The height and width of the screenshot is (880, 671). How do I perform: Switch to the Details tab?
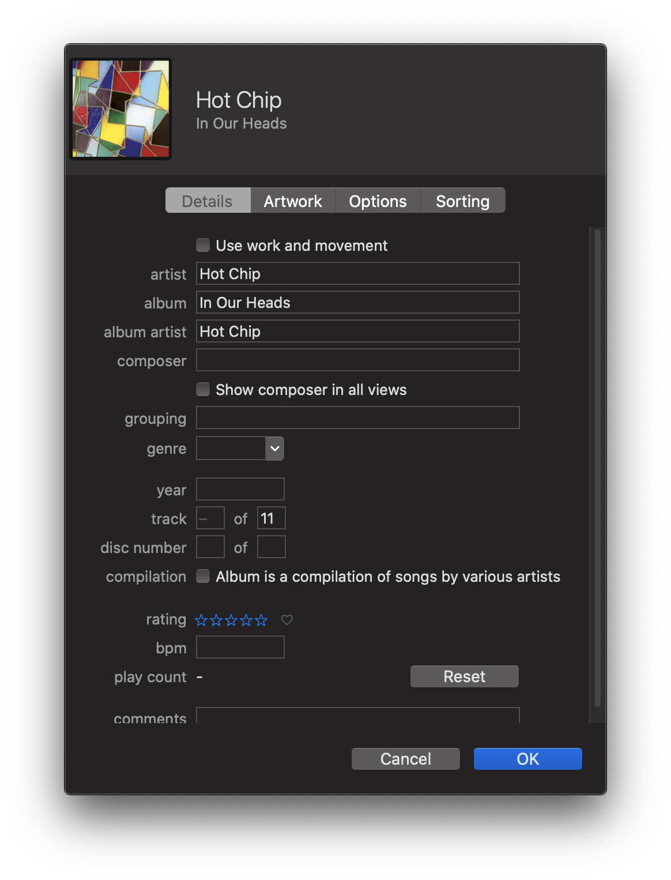(x=208, y=201)
